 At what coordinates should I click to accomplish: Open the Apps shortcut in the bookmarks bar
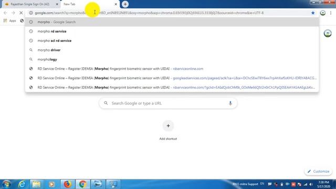tap(10, 20)
